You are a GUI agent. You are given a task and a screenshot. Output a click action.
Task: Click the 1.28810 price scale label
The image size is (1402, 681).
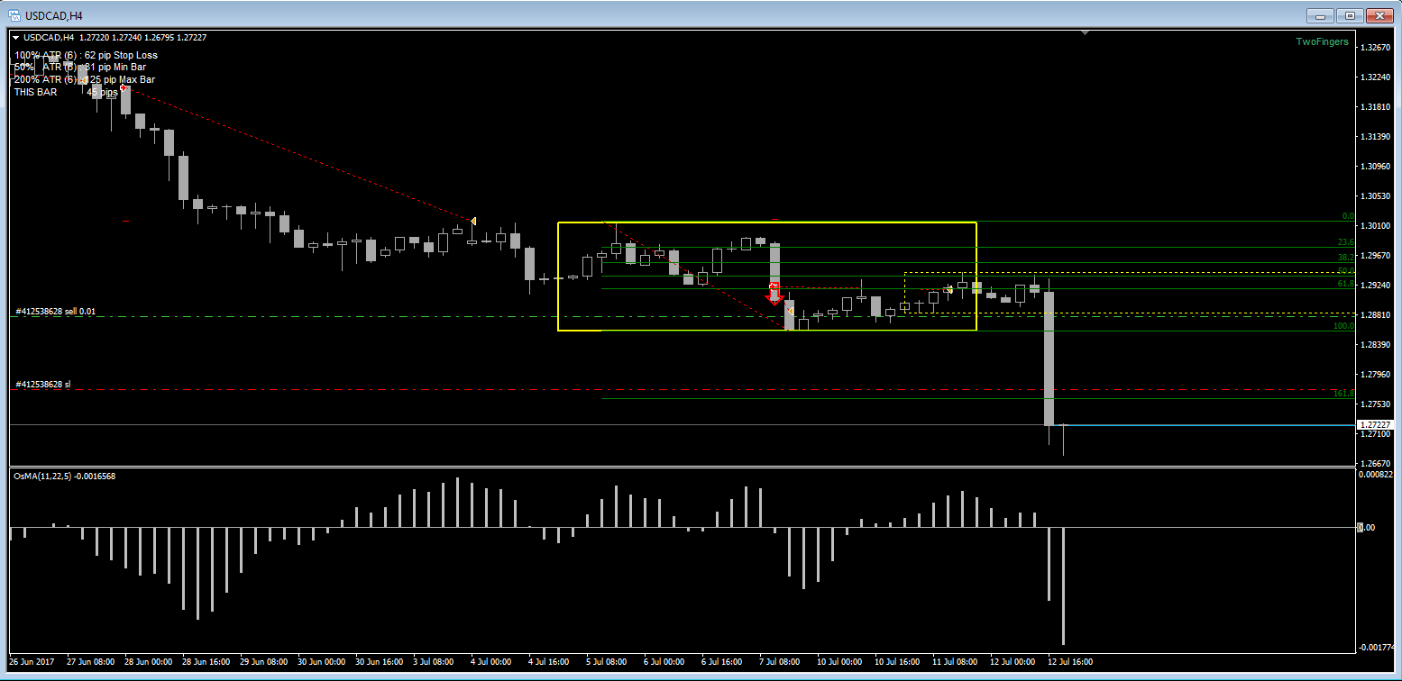click(1376, 314)
